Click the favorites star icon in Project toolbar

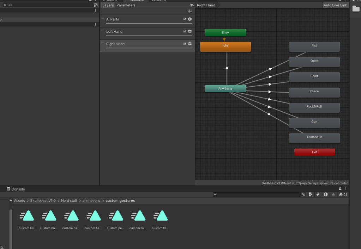[x=333, y=194]
